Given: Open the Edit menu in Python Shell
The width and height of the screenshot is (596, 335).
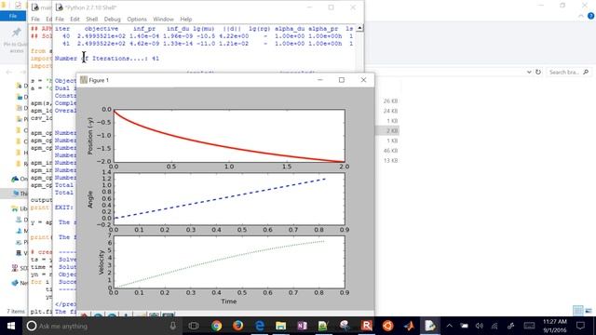Looking at the screenshot, I should click(x=74, y=19).
